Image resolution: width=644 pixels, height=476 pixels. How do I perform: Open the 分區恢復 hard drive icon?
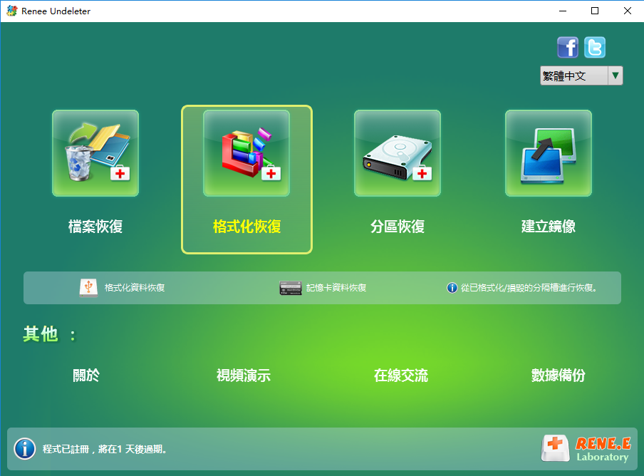pos(398,152)
